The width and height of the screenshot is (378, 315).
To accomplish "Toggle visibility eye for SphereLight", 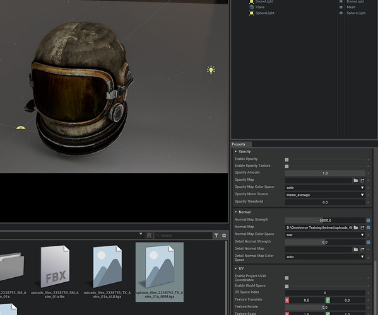I will 341,13.
